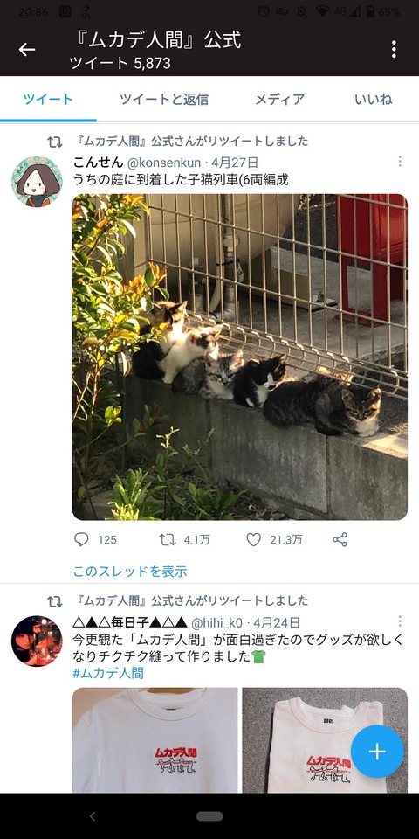Expand options dropdown on hihi_k0's tweet

tap(399, 621)
